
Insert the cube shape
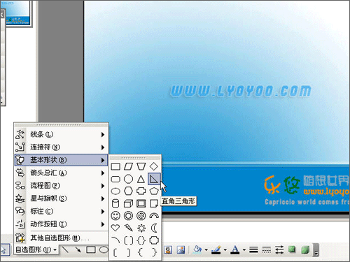pos(128,203)
